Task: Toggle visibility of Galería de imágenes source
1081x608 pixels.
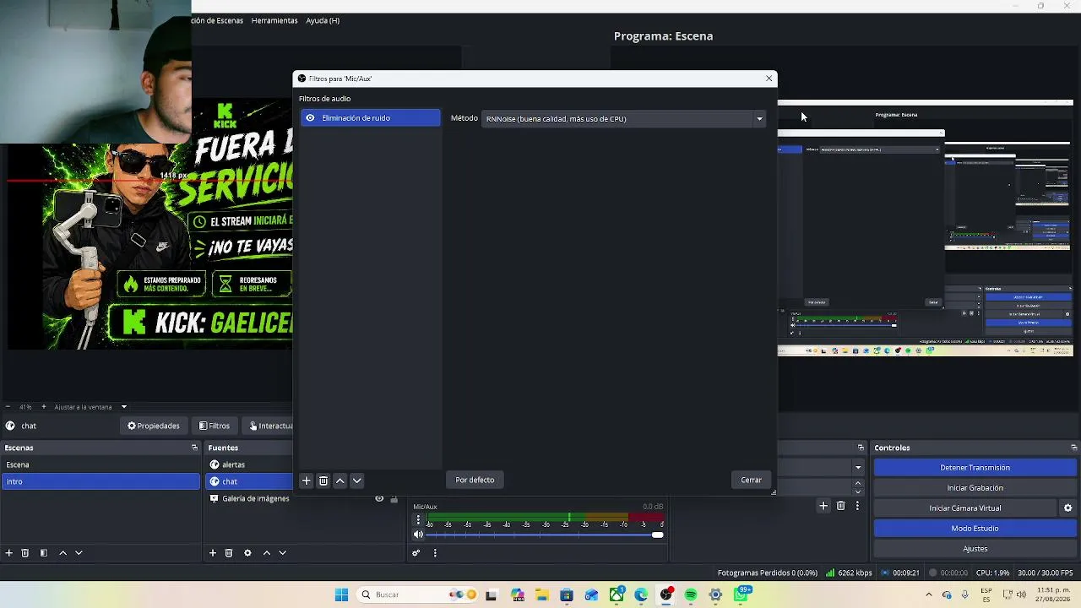Action: pos(379,499)
